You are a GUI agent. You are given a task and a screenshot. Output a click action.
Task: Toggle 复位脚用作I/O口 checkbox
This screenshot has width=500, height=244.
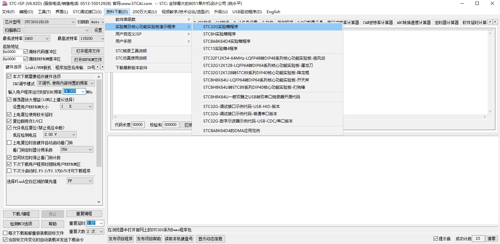point(9,121)
